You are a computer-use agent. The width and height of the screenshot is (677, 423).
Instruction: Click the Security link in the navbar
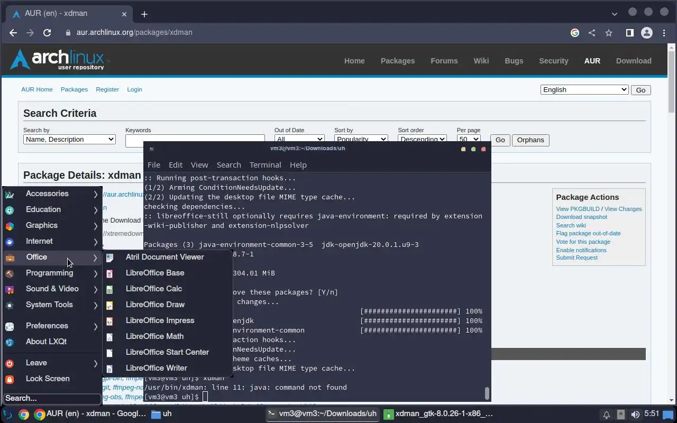coord(554,61)
